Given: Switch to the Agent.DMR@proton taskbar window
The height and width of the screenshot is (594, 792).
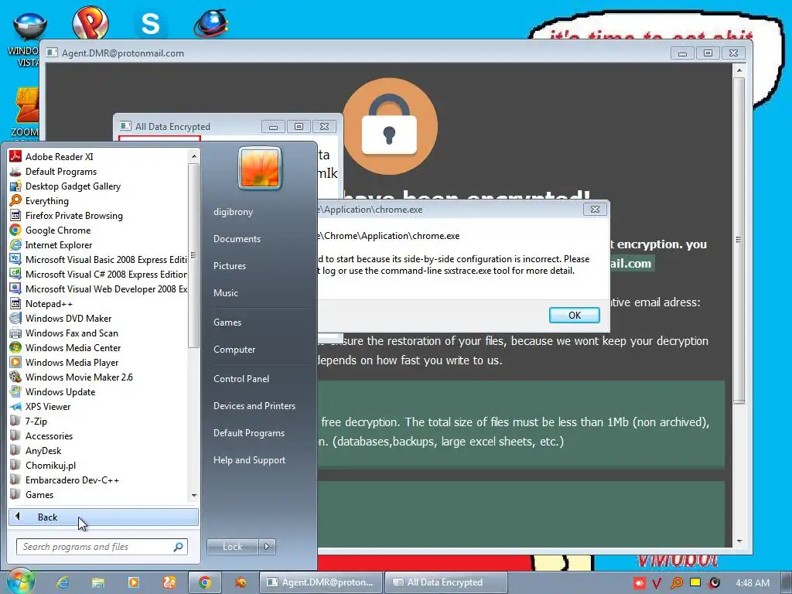Looking at the screenshot, I should pyautogui.click(x=321, y=582).
